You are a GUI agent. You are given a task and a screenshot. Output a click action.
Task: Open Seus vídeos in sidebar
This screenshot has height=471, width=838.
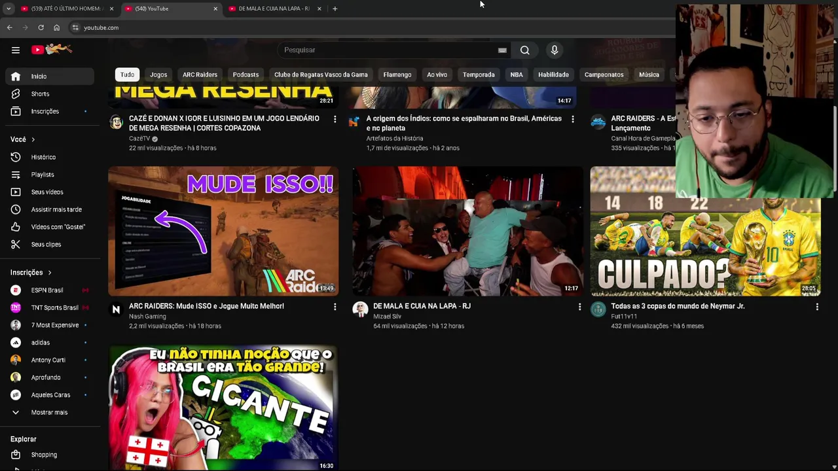click(x=50, y=192)
